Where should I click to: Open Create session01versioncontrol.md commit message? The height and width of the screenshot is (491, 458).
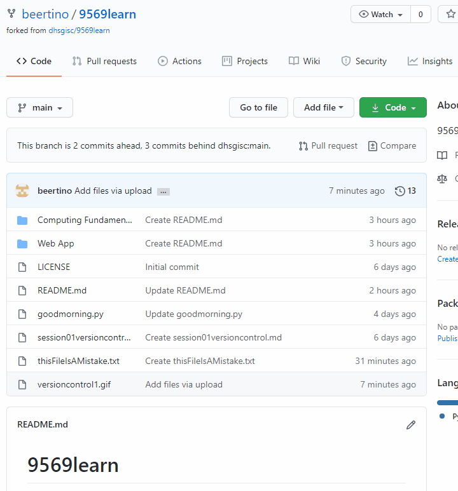point(213,337)
